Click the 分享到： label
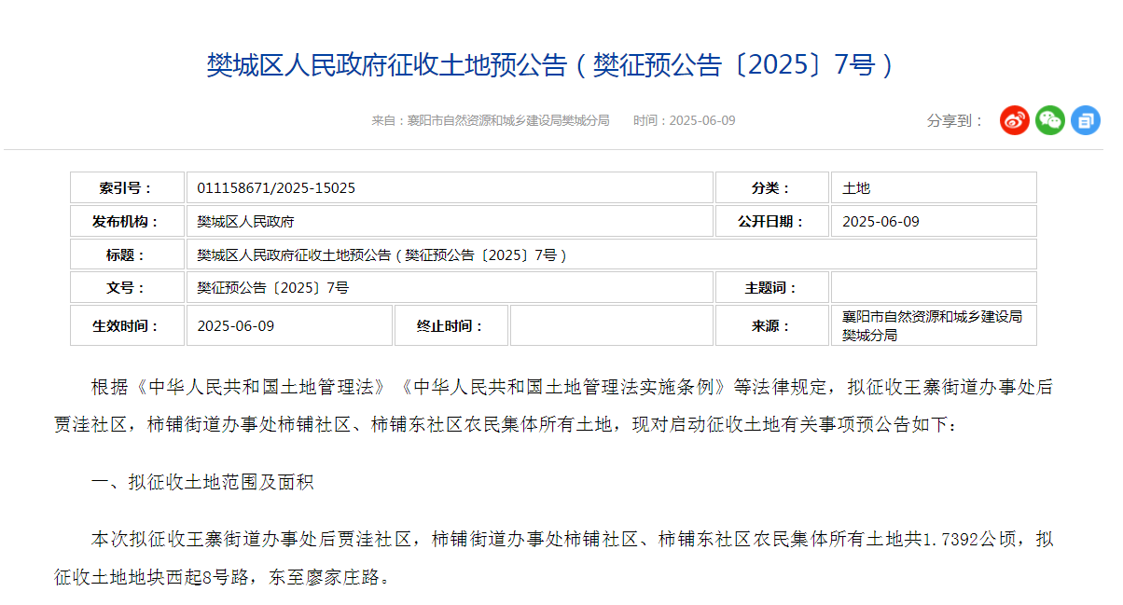 pos(955,121)
